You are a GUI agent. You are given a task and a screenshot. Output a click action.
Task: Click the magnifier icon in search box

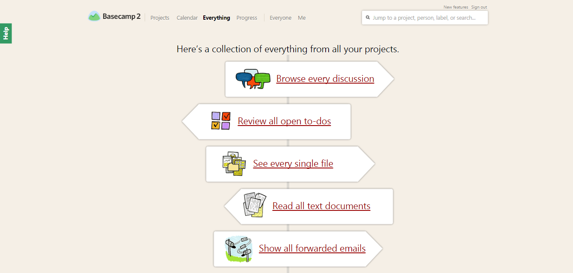click(368, 18)
